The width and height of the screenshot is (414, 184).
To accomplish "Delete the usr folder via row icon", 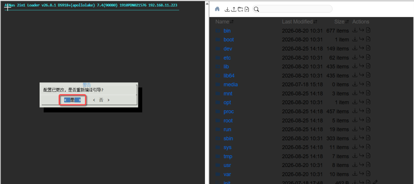I will click(368, 165).
